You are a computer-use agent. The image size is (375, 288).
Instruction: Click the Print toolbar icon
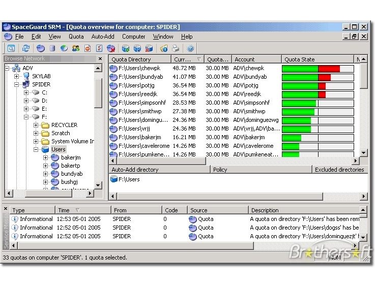(176, 48)
